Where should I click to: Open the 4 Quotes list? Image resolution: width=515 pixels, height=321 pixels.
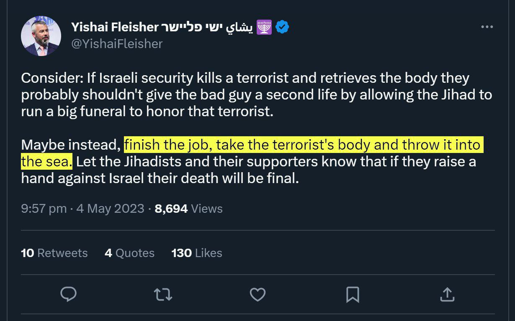pos(129,253)
